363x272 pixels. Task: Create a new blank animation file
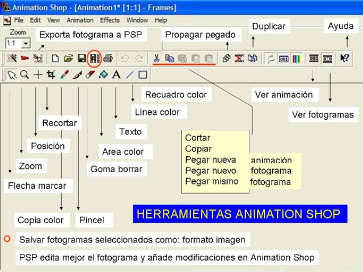pyautogui.click(x=55, y=58)
